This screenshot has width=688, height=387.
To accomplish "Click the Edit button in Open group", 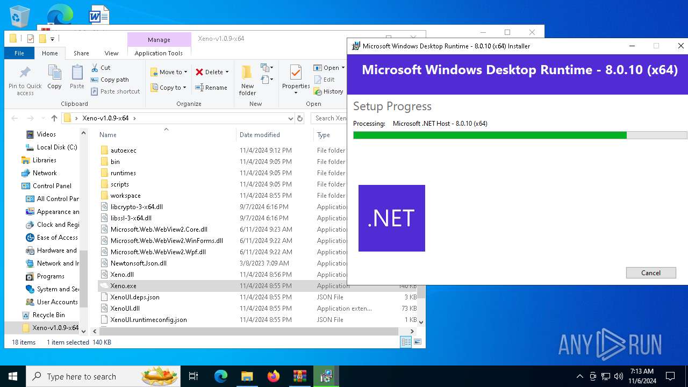I will 324,80.
